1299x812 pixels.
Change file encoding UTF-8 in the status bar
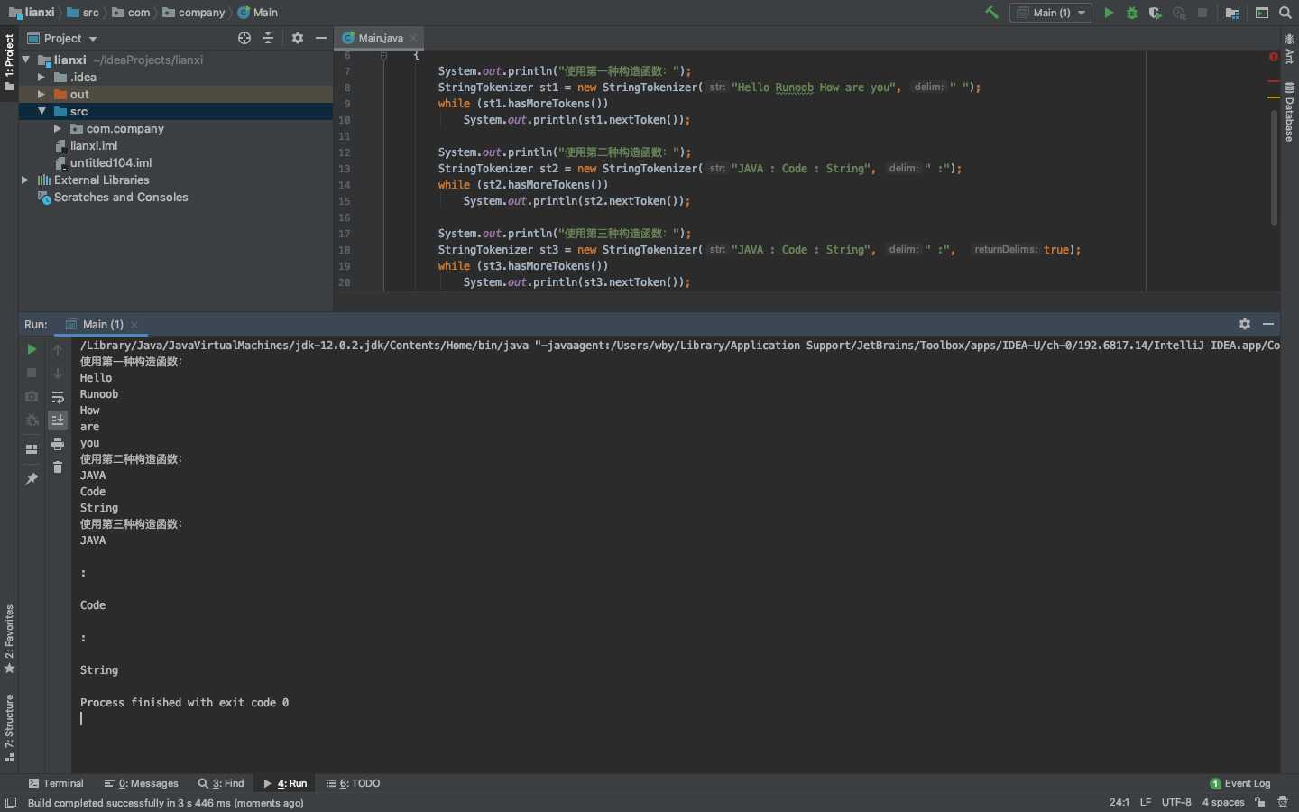(x=1176, y=802)
